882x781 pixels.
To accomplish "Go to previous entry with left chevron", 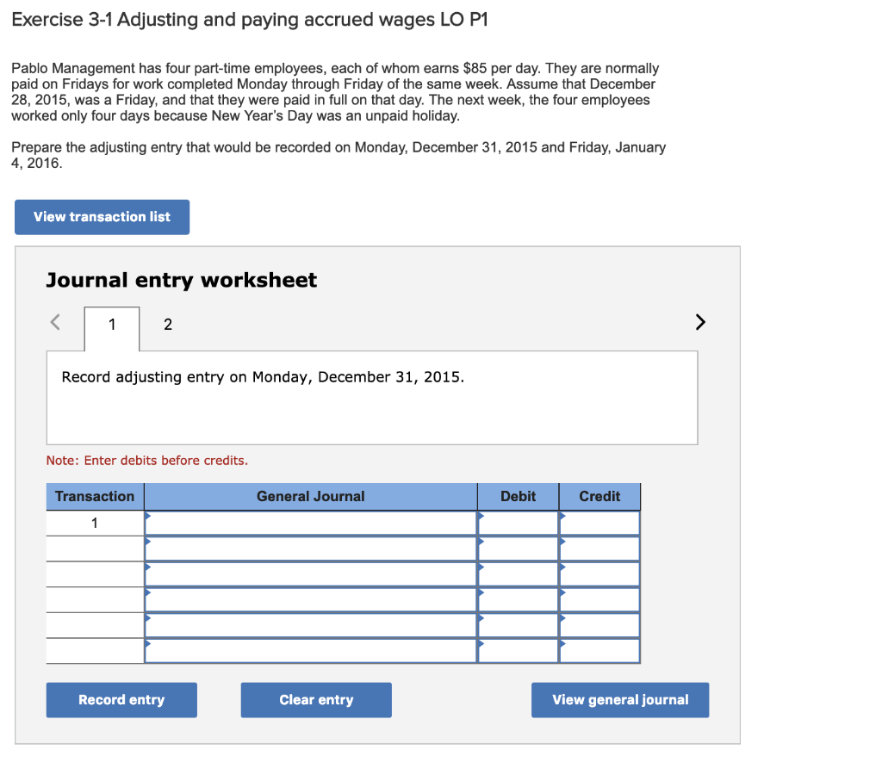I will pos(55,322).
